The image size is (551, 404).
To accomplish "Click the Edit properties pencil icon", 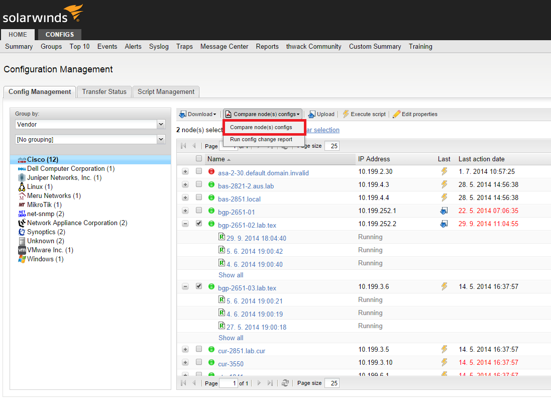I will pyautogui.click(x=396, y=114).
